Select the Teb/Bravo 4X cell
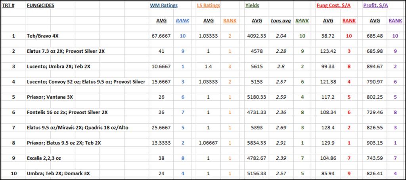The image size is (406, 180). click(43, 36)
